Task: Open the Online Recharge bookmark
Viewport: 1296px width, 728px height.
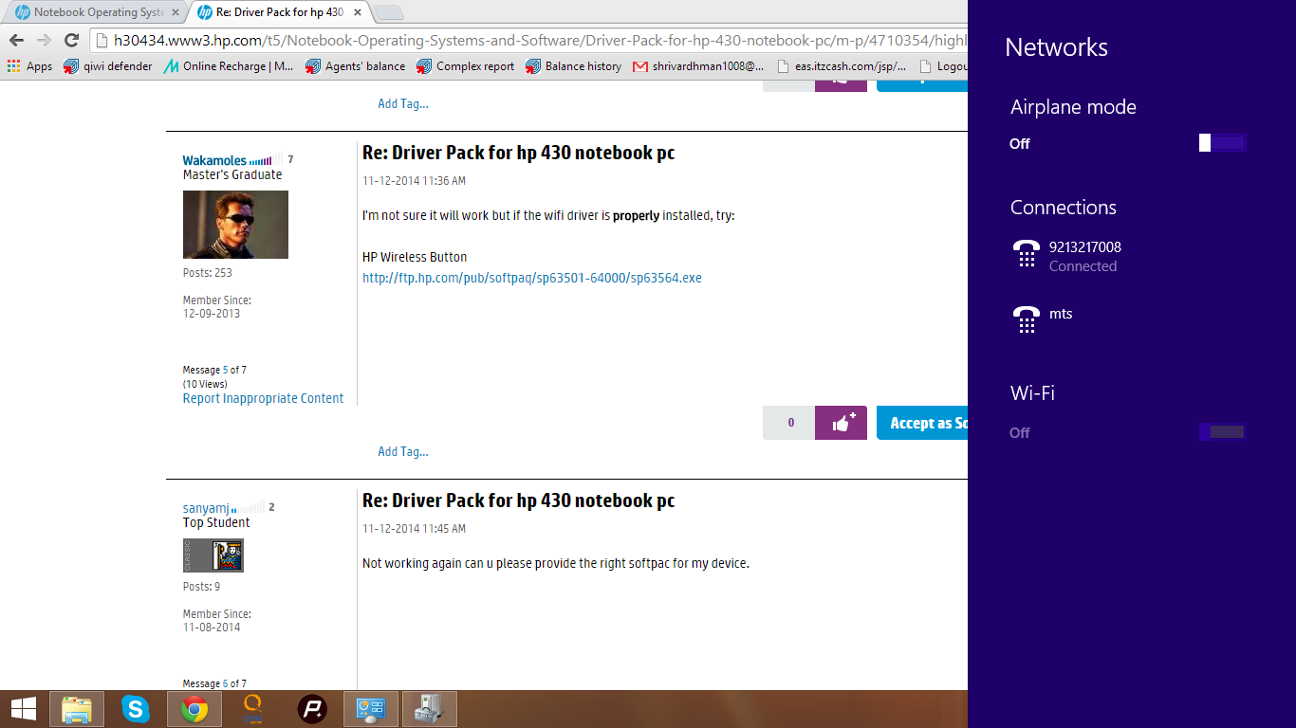Action: (x=229, y=66)
